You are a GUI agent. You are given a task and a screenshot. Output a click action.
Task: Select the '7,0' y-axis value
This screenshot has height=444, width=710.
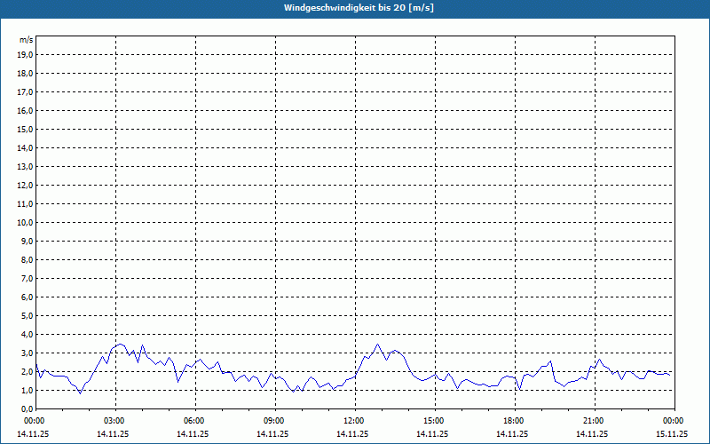tap(27, 278)
